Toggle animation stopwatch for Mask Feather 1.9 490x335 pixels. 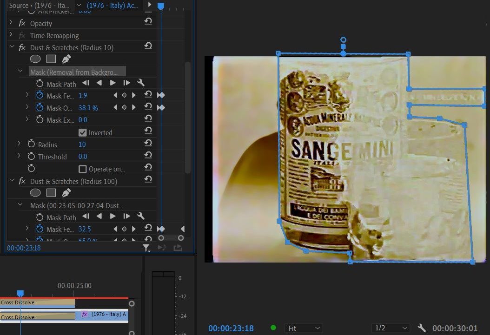(40, 95)
